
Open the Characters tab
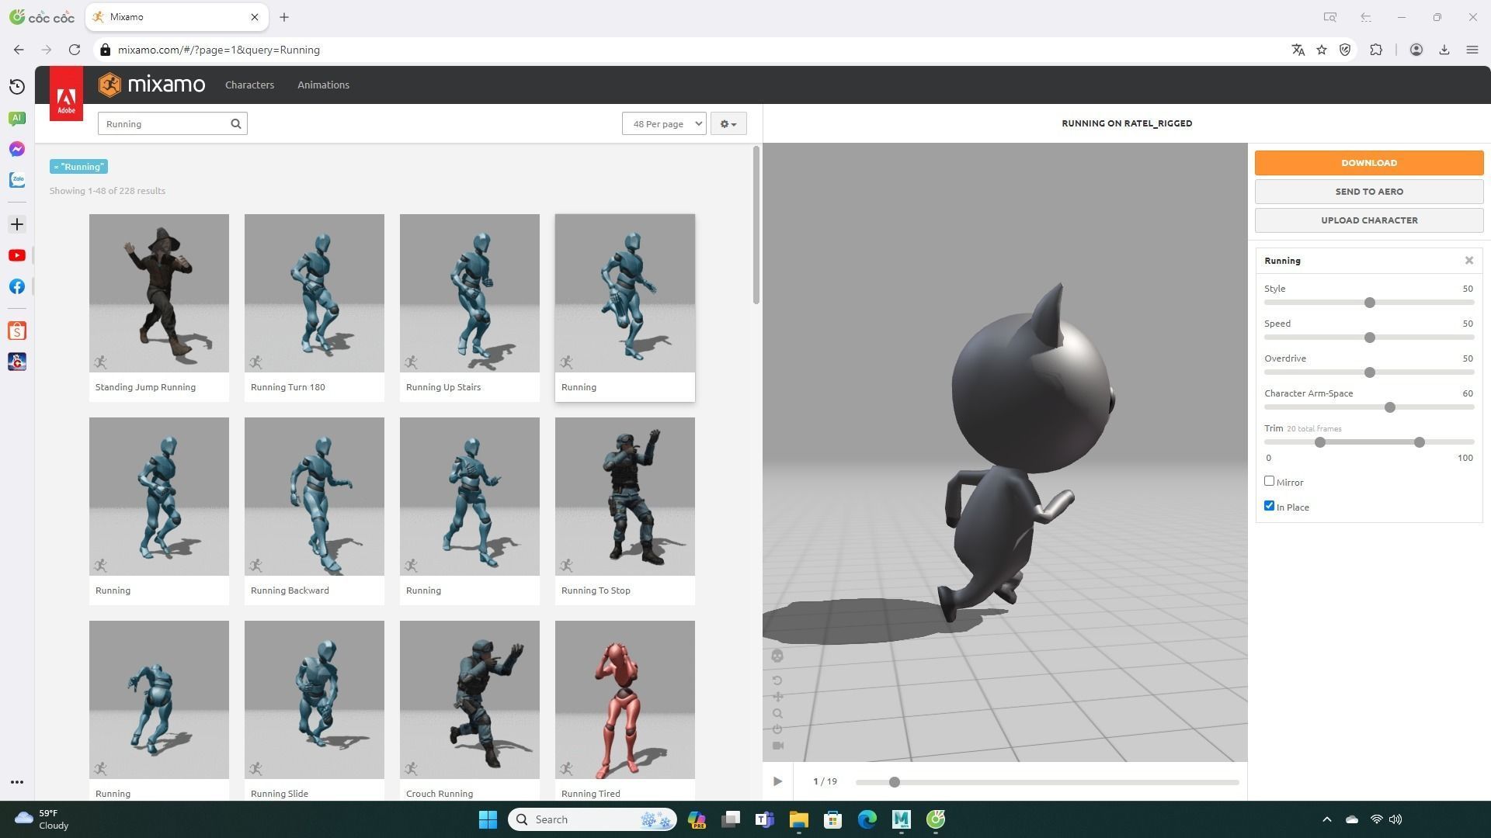pyautogui.click(x=249, y=85)
